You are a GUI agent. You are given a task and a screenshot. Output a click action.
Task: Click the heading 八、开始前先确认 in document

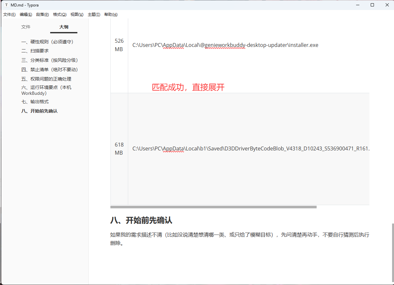click(141, 221)
